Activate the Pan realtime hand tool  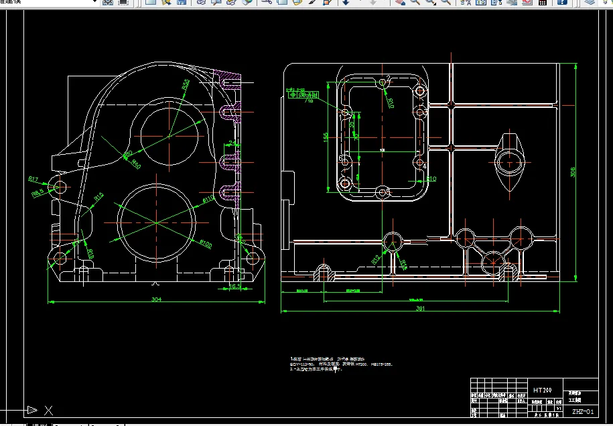click(399, 2)
